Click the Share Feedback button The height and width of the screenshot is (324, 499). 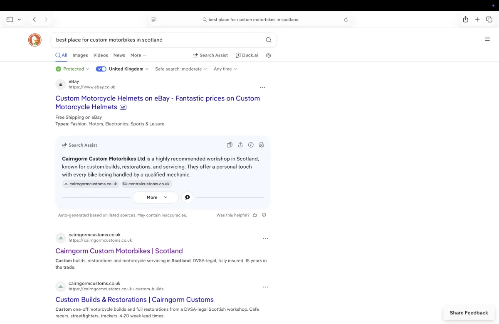click(469, 313)
